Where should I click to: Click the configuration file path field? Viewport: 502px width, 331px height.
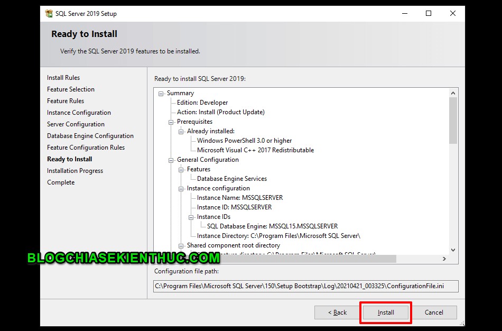point(305,286)
